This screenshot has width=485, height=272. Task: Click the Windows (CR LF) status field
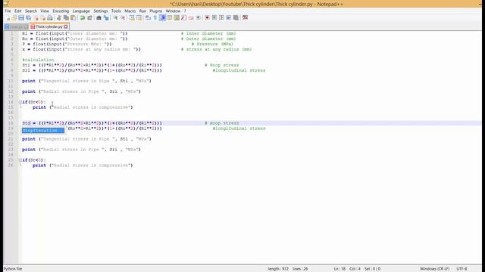point(434,269)
